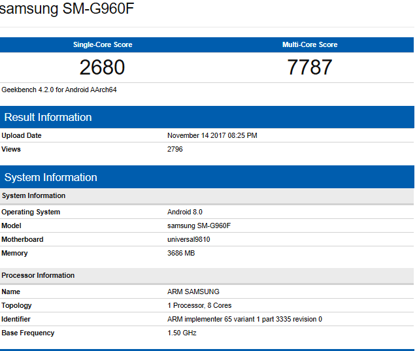This screenshot has height=351, width=417.
Task: Select the universal9810 value
Action: 188,240
